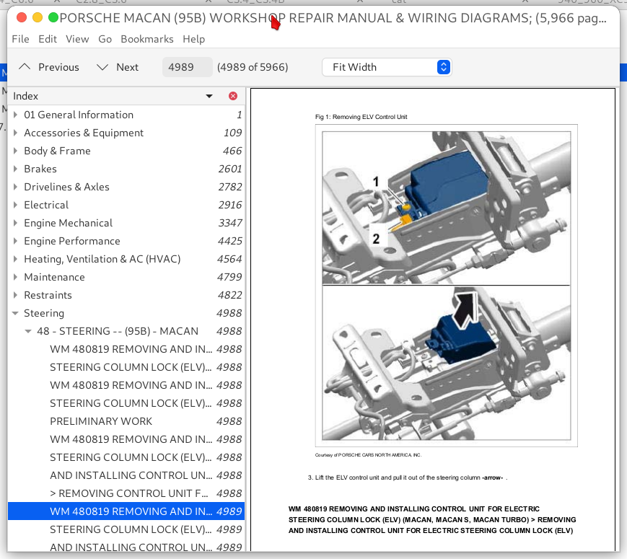This screenshot has height=559, width=627.
Task: Expand the Electrical section
Action: (x=15, y=205)
